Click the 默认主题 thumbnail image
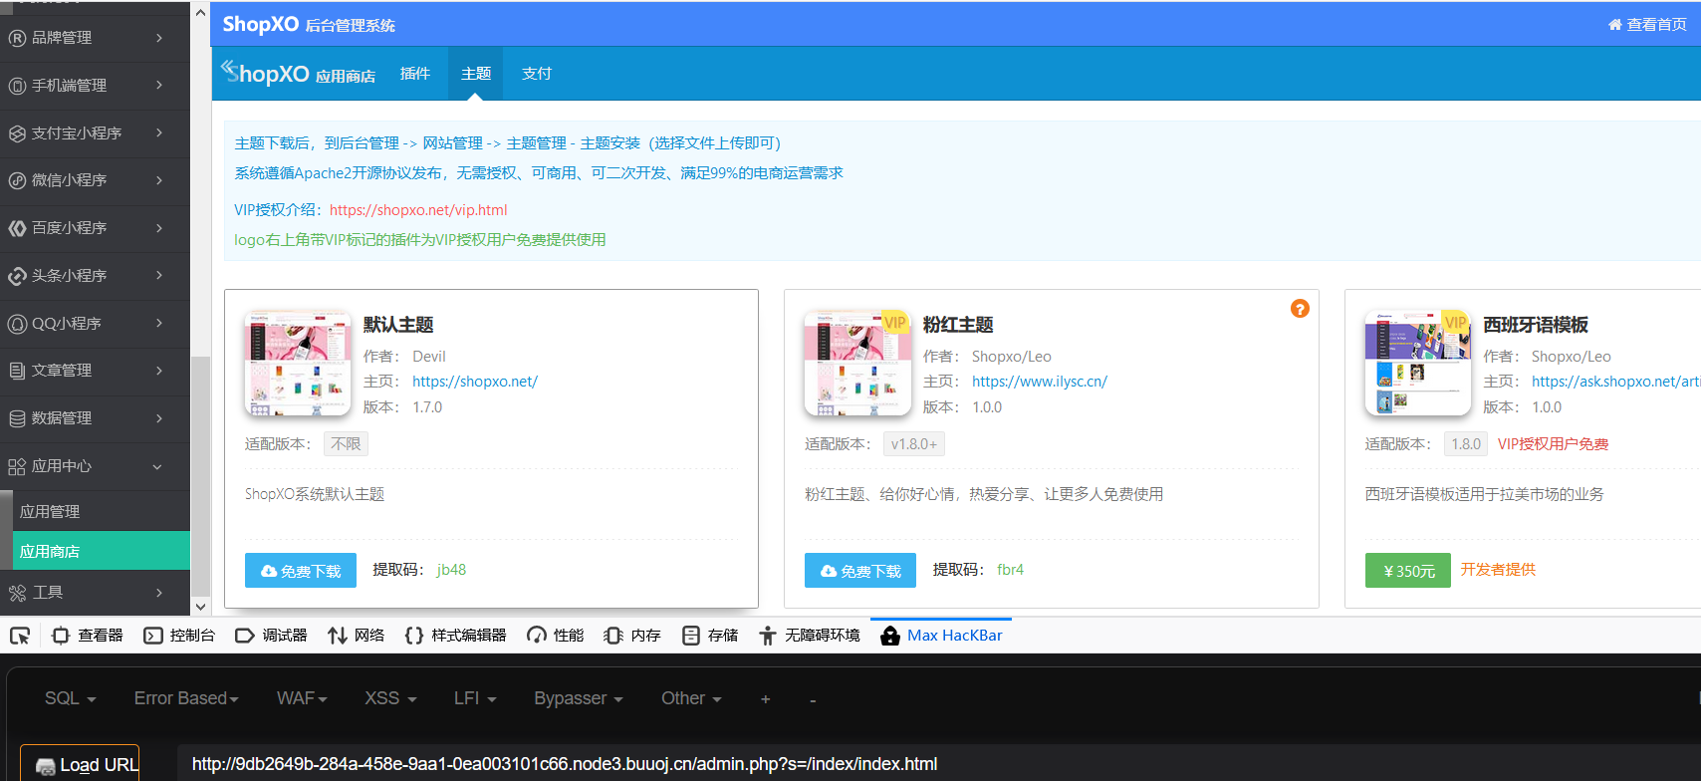Screen dimensions: 1701x781 [298, 363]
